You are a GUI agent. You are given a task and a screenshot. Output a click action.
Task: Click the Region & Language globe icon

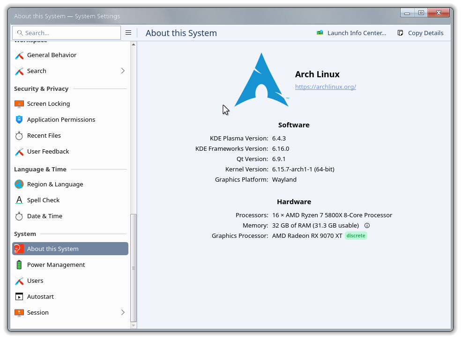[x=19, y=184]
